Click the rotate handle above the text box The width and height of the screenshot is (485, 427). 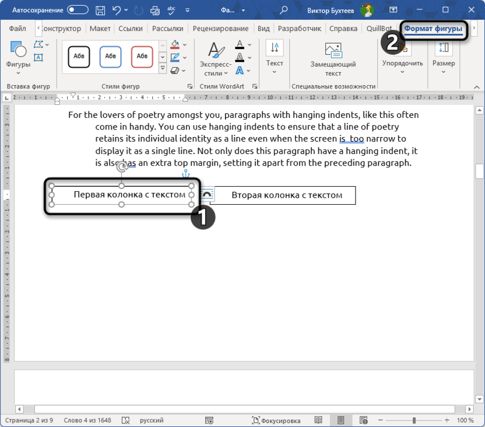tap(122, 167)
